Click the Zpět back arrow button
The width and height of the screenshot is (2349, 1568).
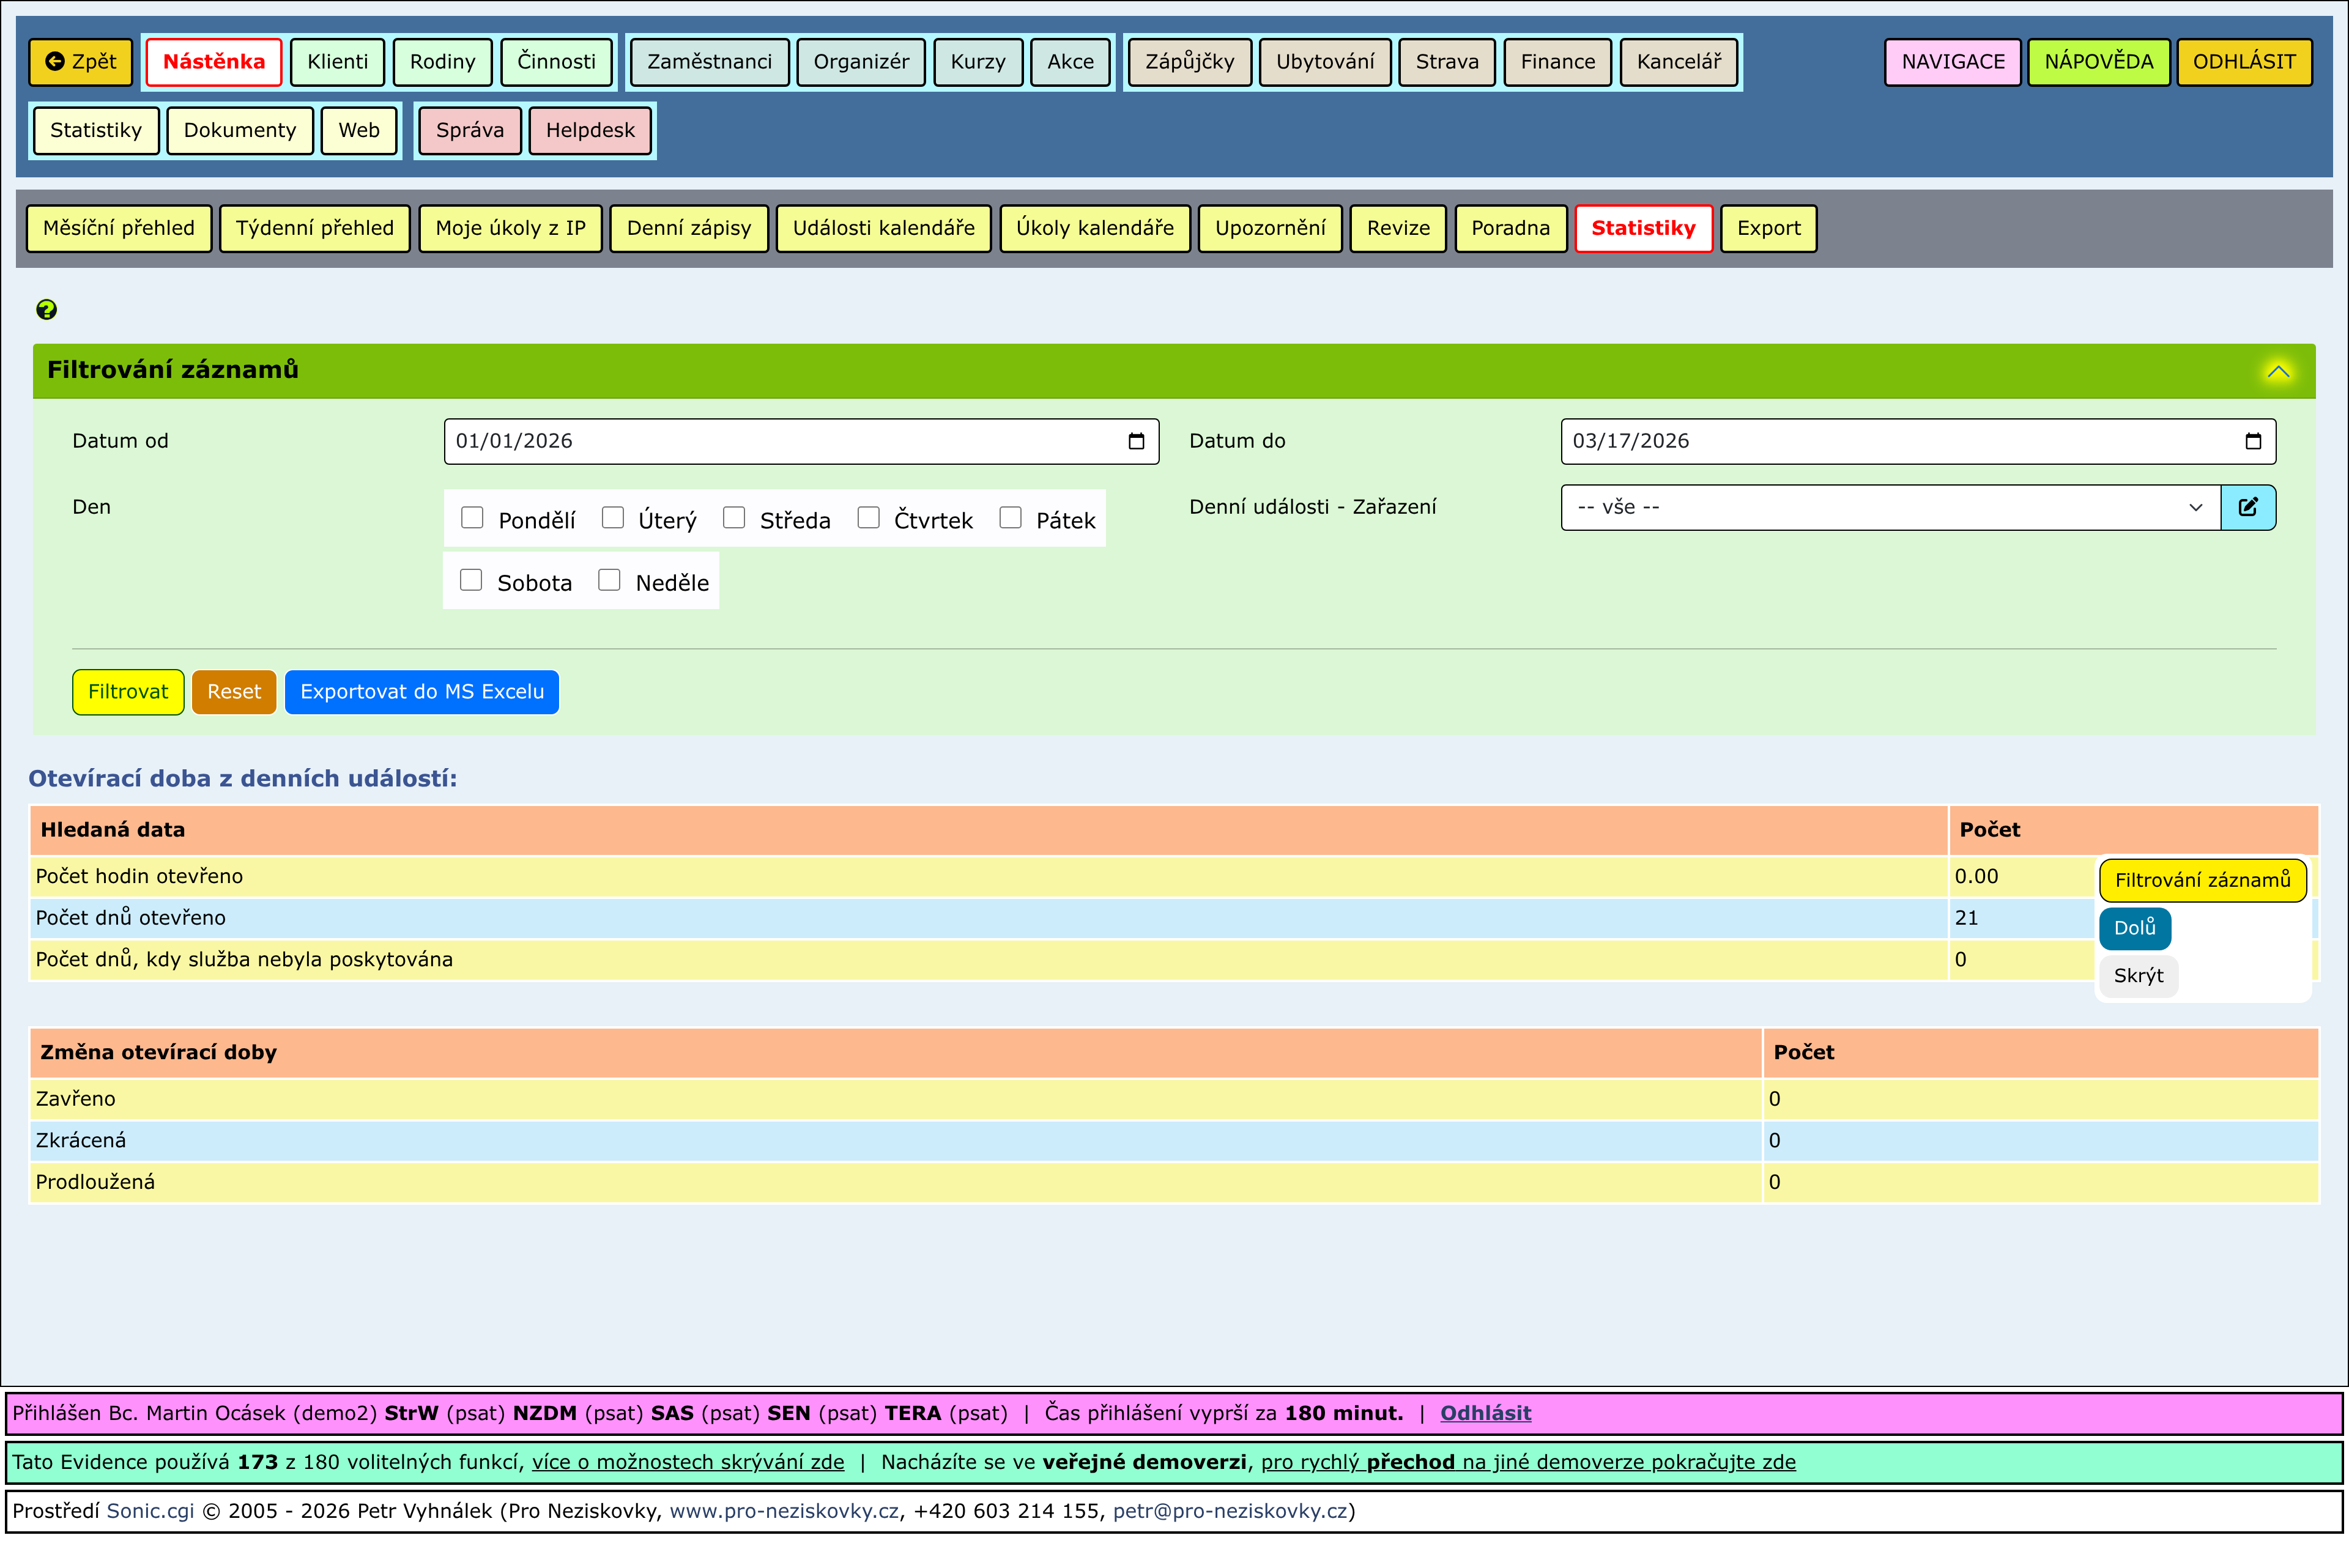[81, 62]
